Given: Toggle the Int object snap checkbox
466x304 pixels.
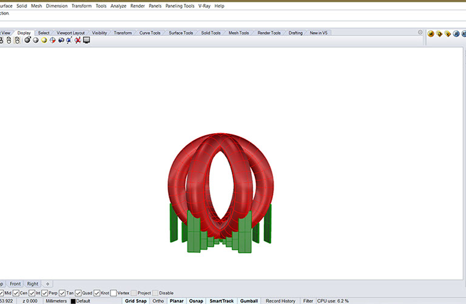Looking at the screenshot, I should 32,293.
